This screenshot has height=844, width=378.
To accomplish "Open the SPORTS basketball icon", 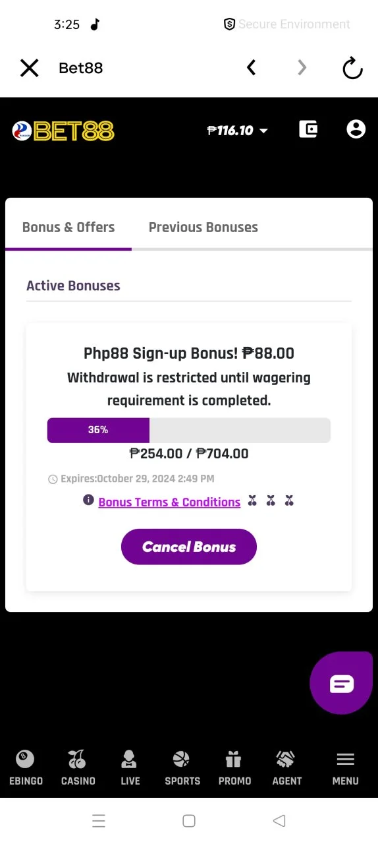I will [x=182, y=760].
